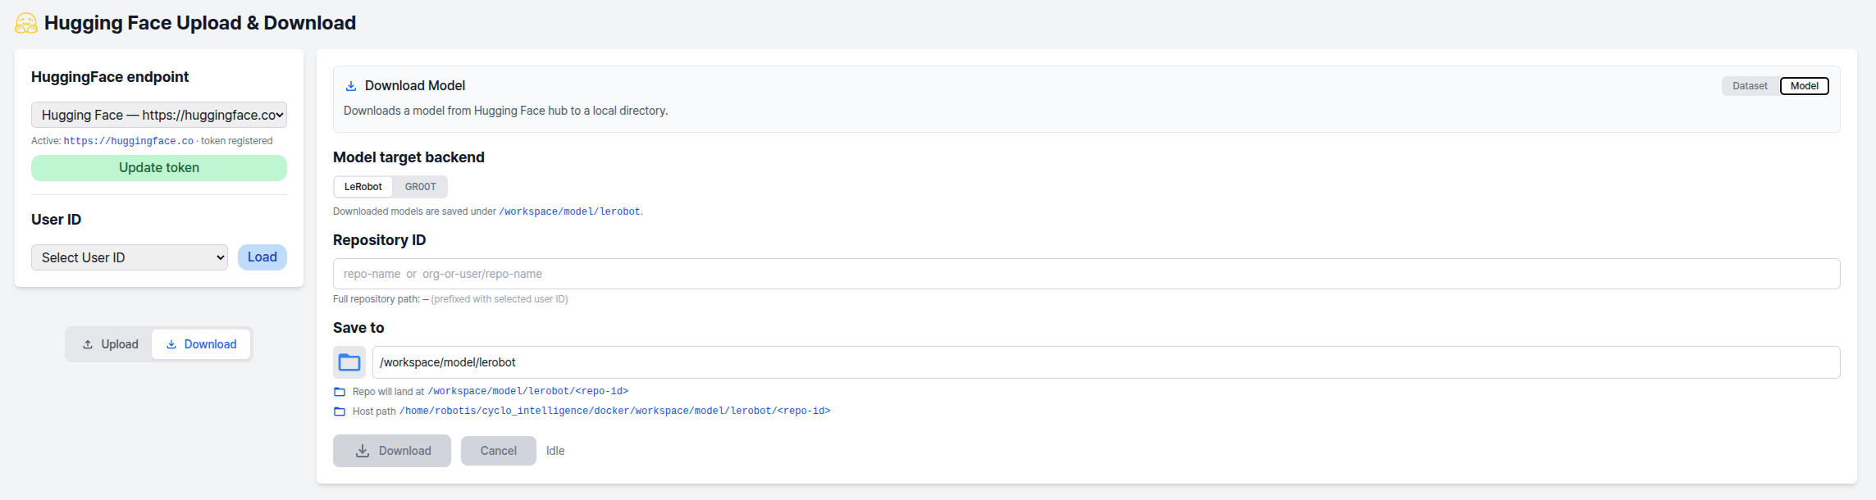Click the Idle status text

point(555,451)
